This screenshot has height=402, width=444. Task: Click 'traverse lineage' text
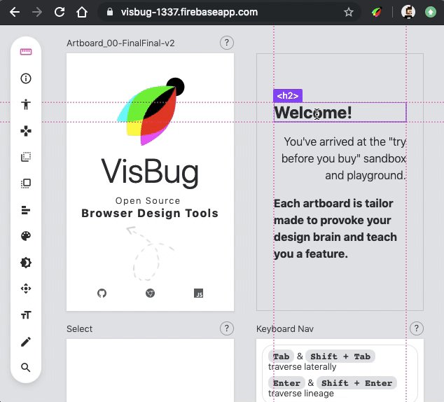coord(301,394)
